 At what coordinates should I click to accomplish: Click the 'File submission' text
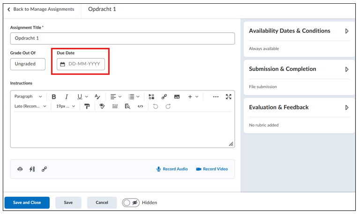tap(263, 87)
